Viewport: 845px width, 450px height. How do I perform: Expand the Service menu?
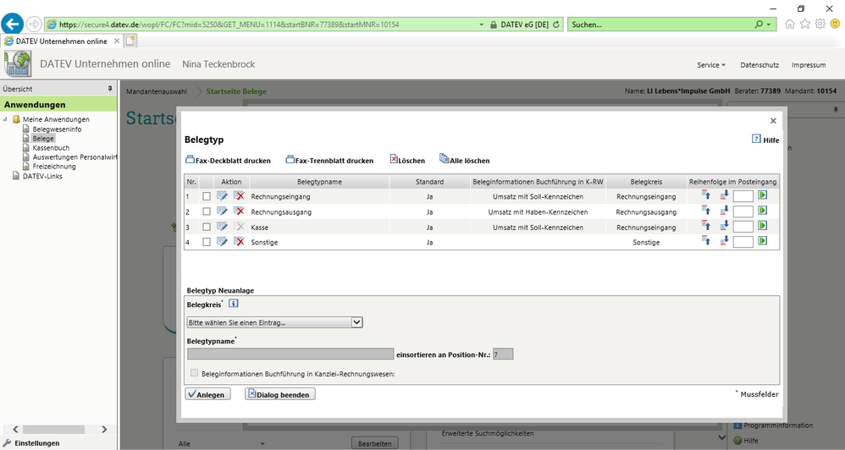711,65
